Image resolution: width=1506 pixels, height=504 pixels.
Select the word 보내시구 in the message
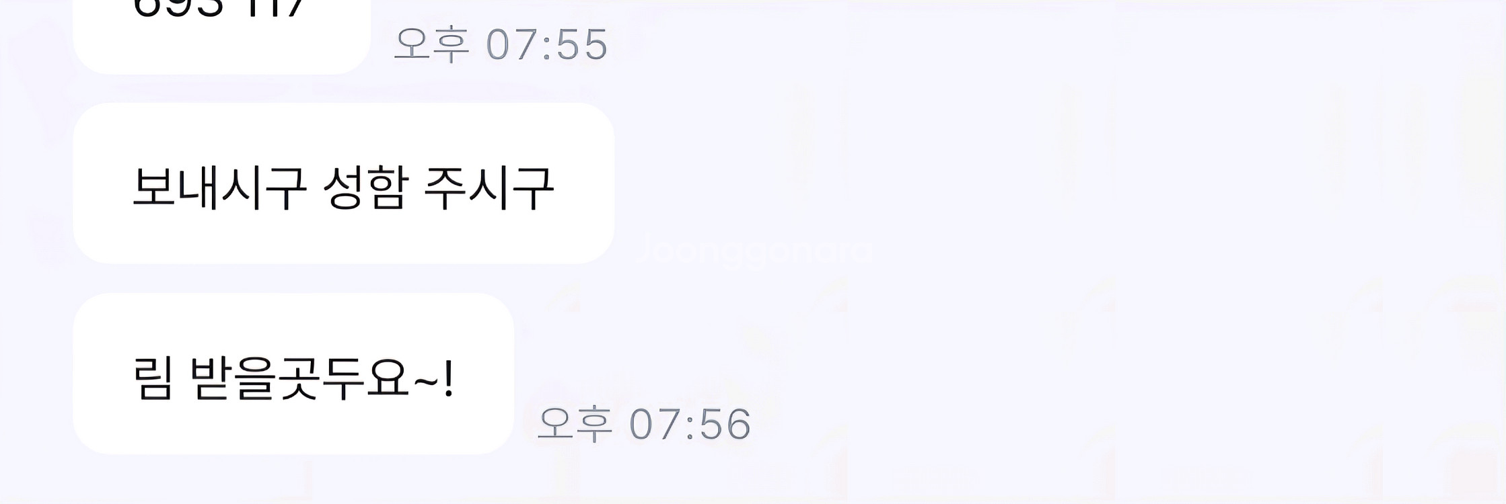pos(220,187)
